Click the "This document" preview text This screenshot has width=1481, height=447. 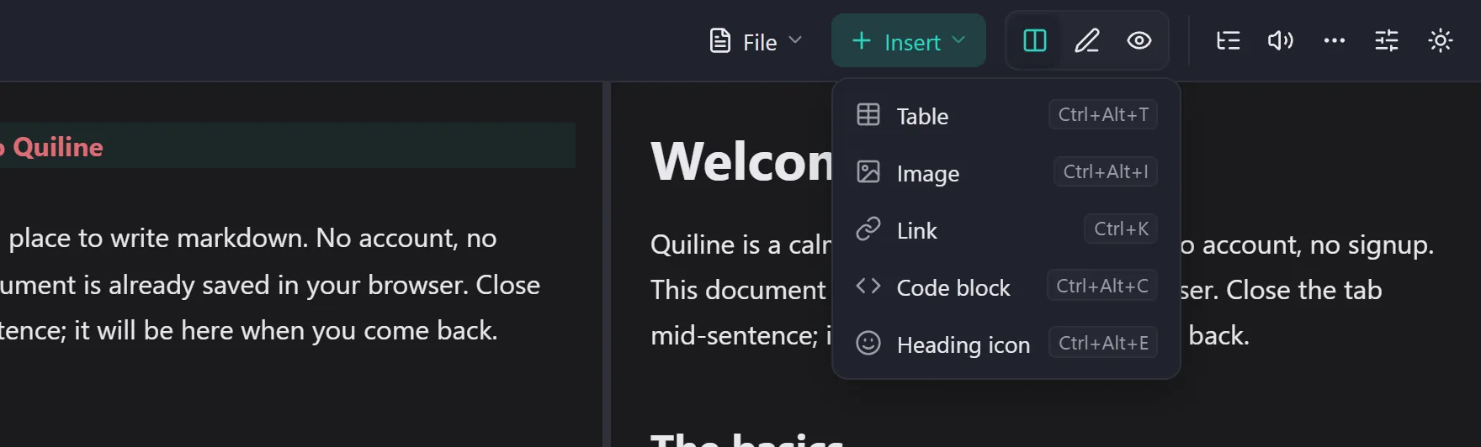738,290
